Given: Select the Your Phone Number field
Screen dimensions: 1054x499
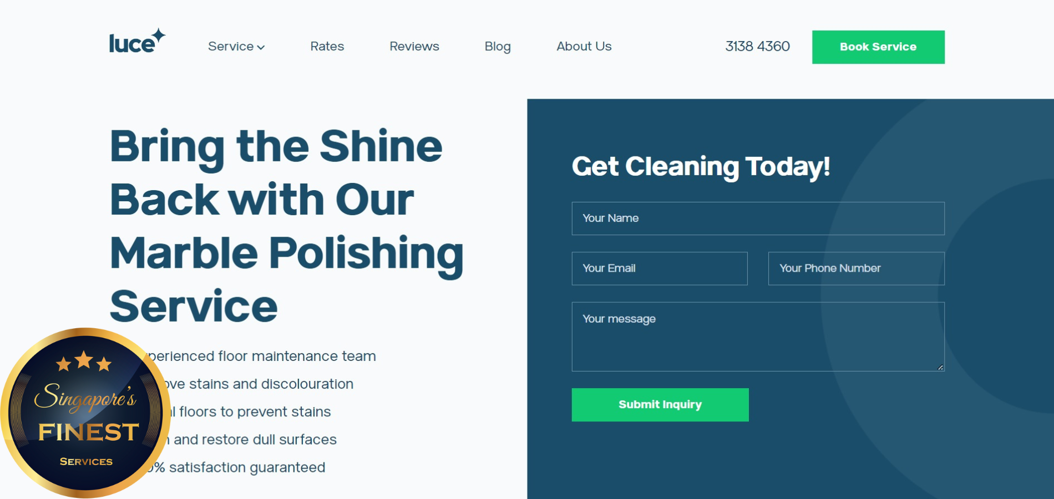Looking at the screenshot, I should click(856, 268).
